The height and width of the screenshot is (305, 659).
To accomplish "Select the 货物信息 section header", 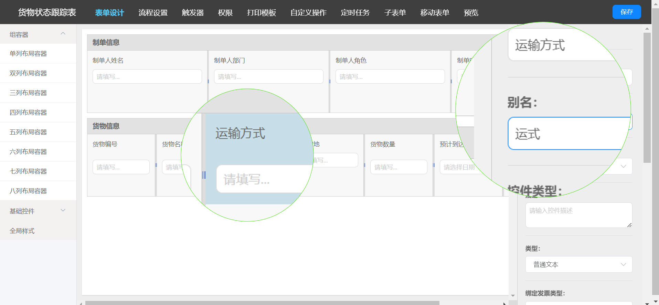I will [x=106, y=126].
